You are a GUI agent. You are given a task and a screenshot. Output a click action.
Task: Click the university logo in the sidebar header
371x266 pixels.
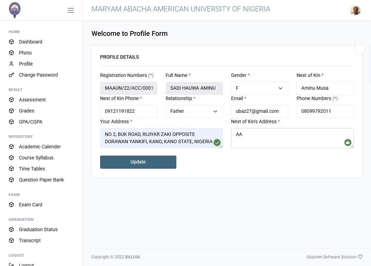coord(15,10)
